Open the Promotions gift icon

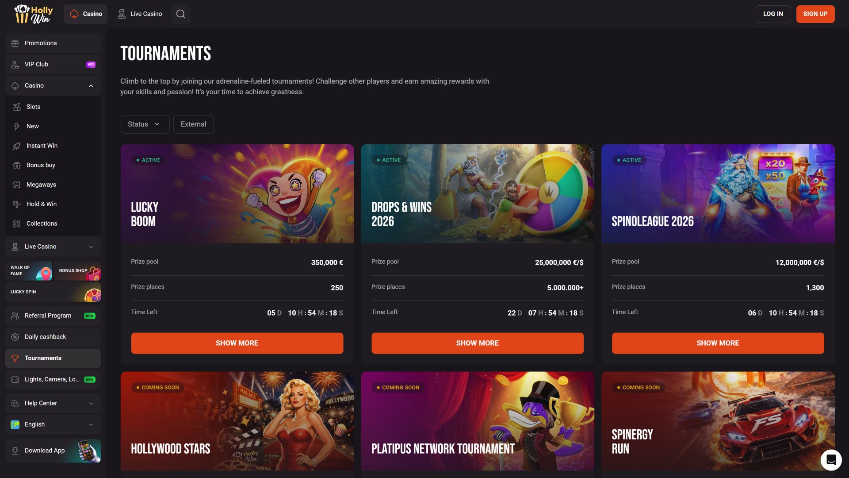click(15, 43)
